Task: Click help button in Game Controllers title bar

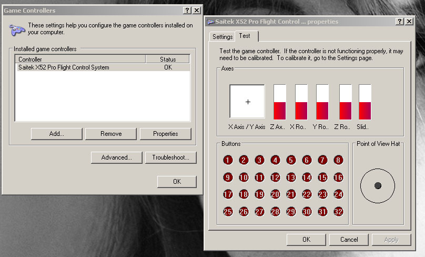Action: pyautogui.click(x=187, y=11)
